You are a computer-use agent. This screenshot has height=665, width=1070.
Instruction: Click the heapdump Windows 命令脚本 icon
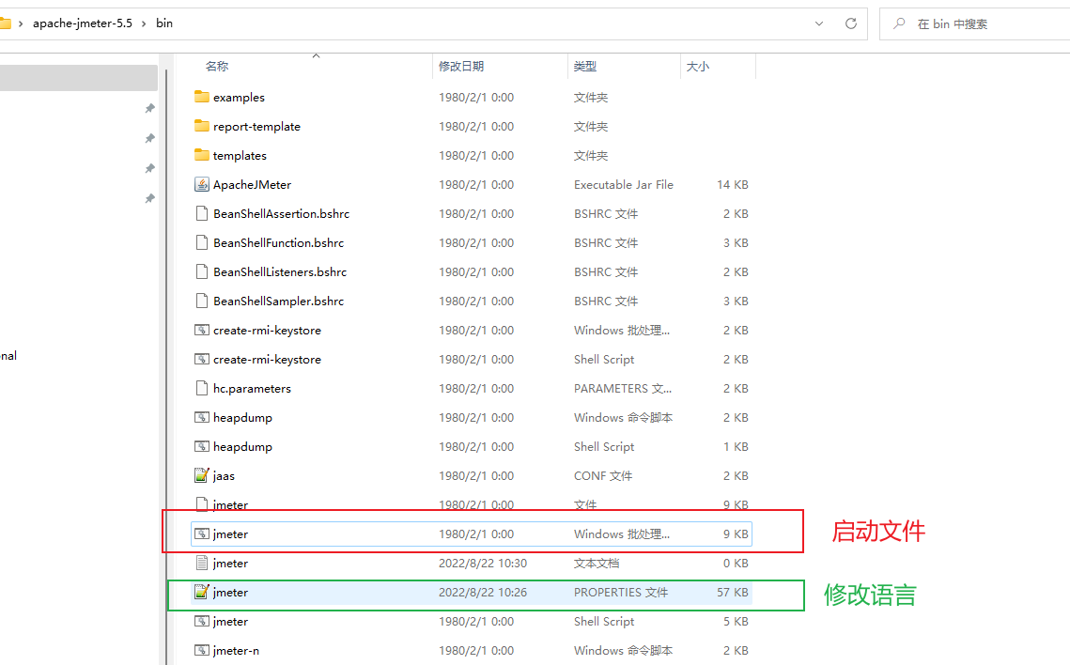coord(201,417)
